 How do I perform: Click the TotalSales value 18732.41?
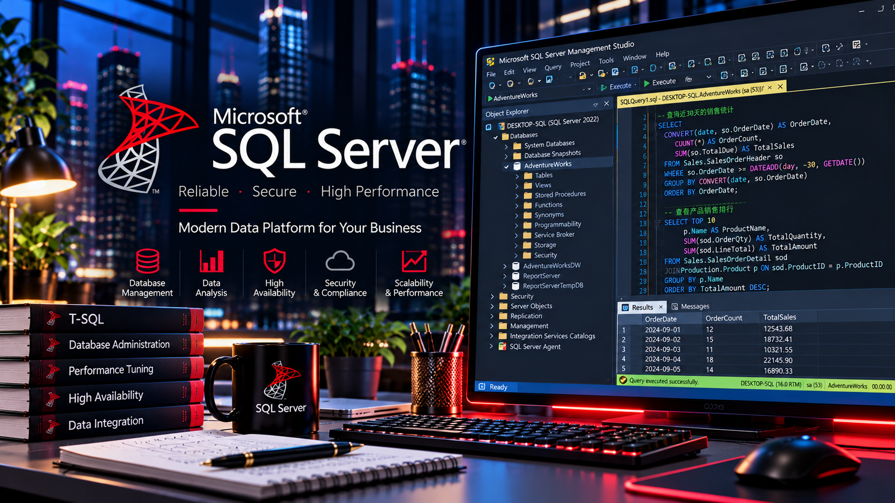point(778,339)
